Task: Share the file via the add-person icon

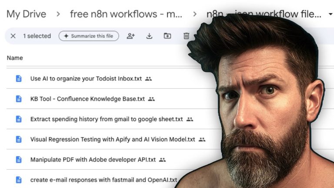Action: pyautogui.click(x=130, y=36)
